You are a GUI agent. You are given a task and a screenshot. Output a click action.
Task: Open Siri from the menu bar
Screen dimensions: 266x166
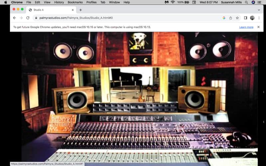[253, 2]
